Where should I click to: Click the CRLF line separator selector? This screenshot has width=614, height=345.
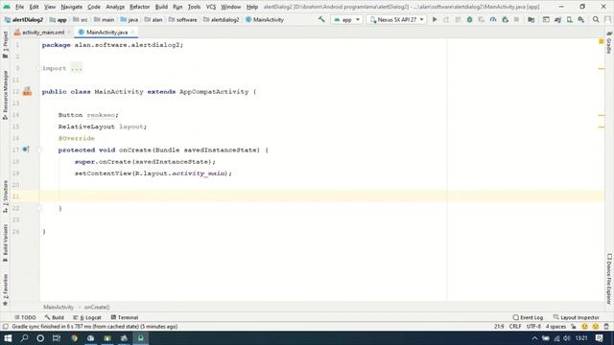tap(515, 327)
